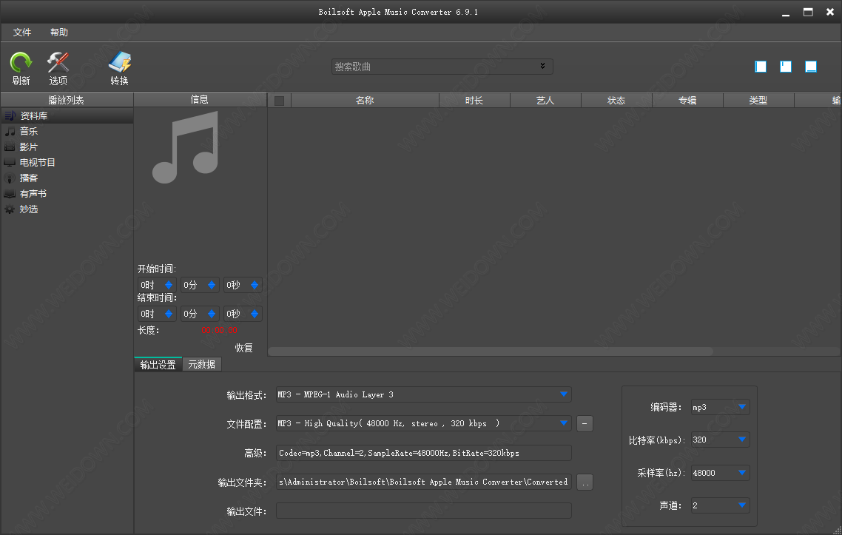Image resolution: width=842 pixels, height=535 pixels.
Task: Expand the 文件配置 profile dropdown
Action: tap(563, 423)
